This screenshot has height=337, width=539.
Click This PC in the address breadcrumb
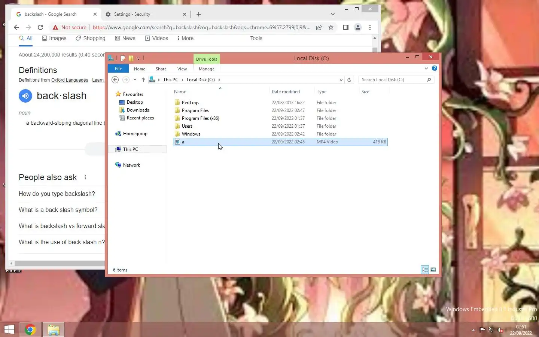click(171, 80)
